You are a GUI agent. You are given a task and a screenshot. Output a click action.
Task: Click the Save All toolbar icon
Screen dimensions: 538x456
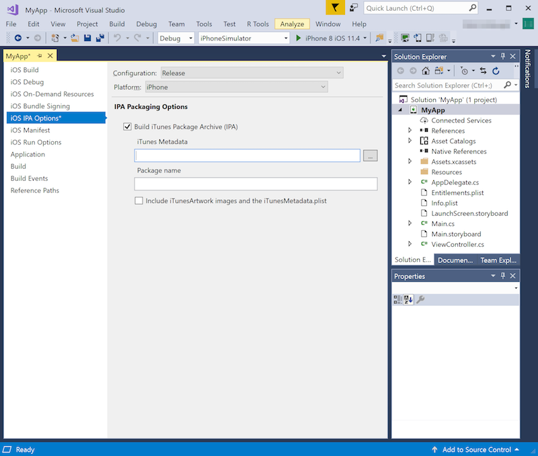pos(100,38)
